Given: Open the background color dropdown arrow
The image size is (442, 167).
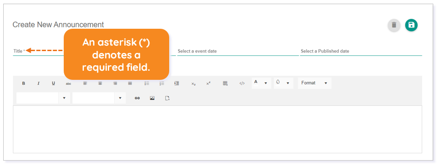Looking at the screenshot, I should [x=288, y=83].
